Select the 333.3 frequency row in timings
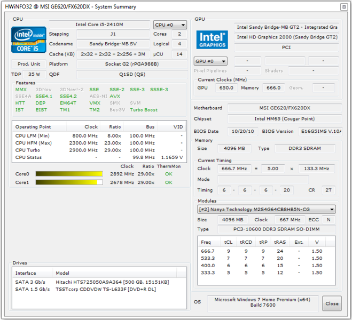This screenshot has width=352, height=320. pyautogui.click(x=267, y=273)
